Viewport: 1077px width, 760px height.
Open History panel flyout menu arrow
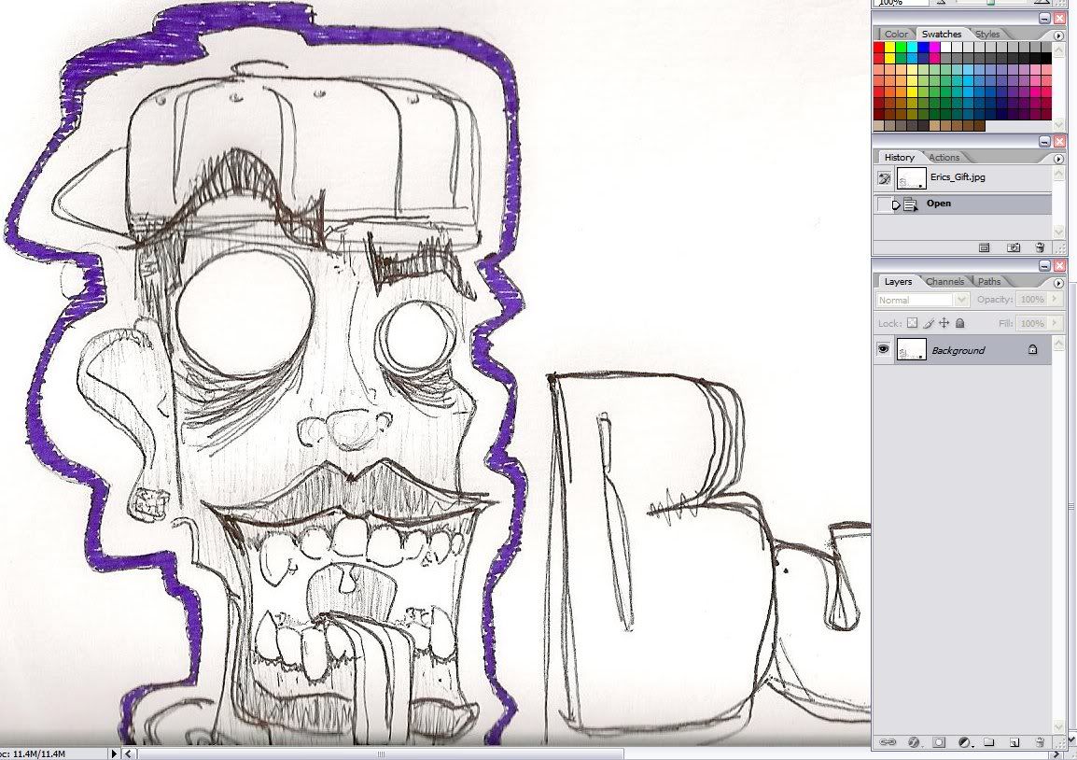(1057, 158)
